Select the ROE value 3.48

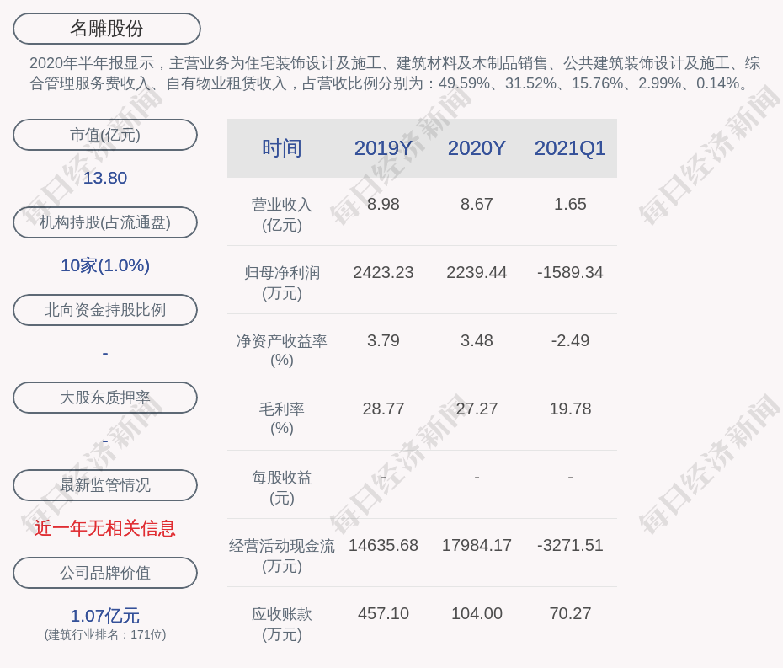[x=477, y=340]
